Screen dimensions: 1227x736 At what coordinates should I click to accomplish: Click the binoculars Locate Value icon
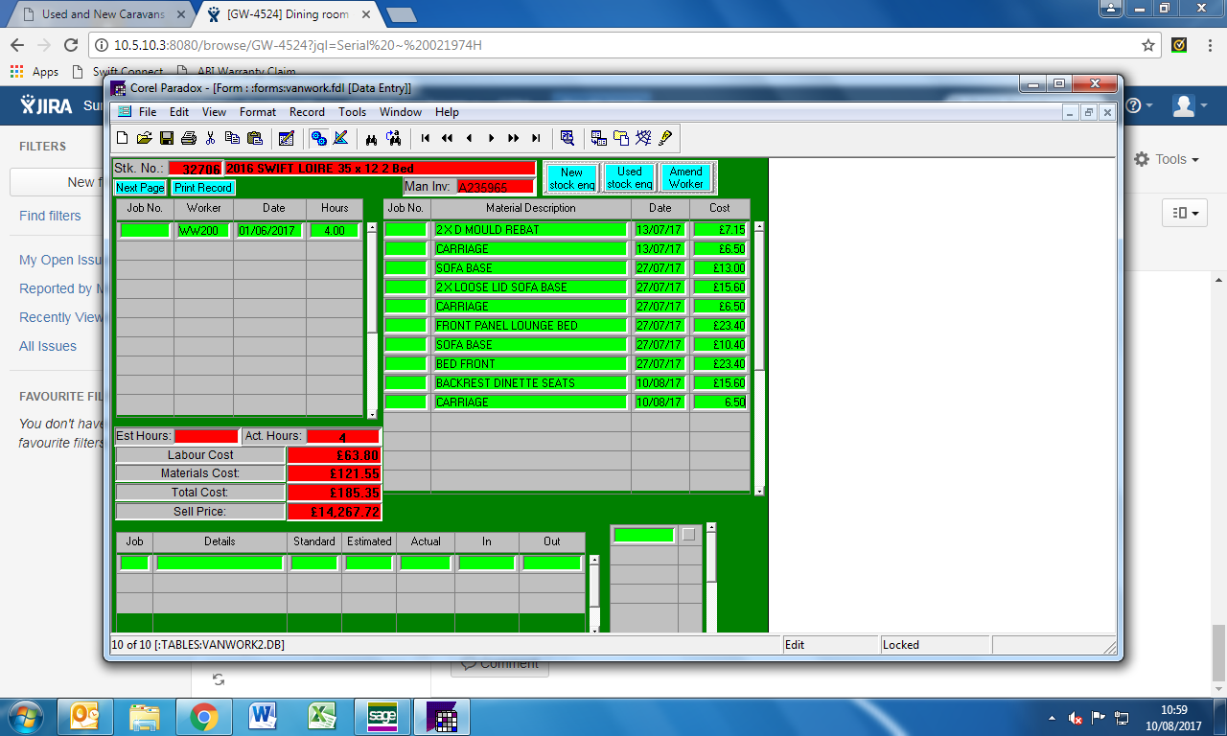(371, 139)
